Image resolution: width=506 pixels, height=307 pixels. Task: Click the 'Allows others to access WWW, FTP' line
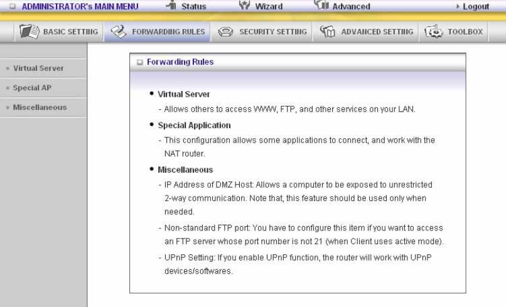tap(289, 109)
